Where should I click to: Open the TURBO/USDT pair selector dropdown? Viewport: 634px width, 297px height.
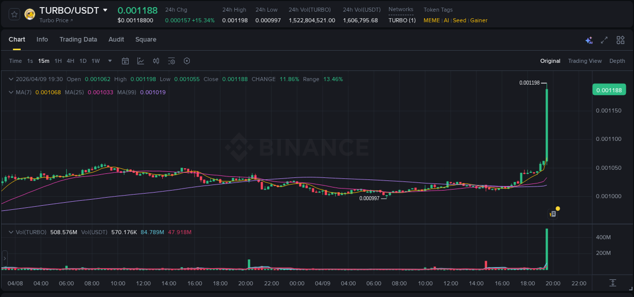pyautogui.click(x=105, y=10)
